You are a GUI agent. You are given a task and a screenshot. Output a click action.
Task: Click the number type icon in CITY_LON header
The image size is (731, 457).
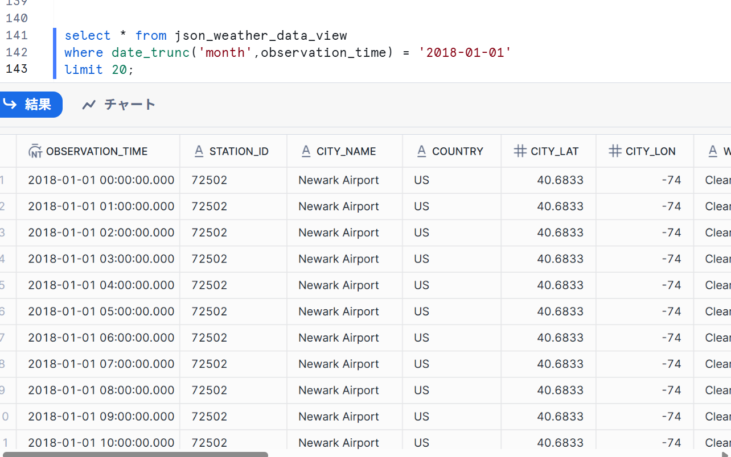615,151
